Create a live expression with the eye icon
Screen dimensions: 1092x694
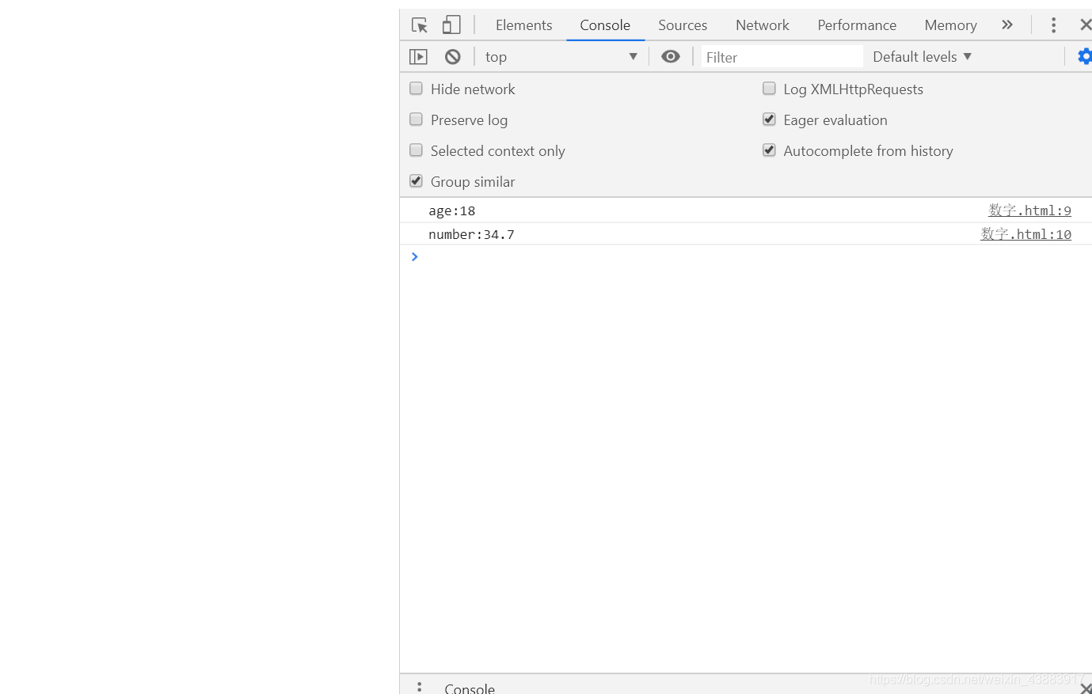(671, 56)
